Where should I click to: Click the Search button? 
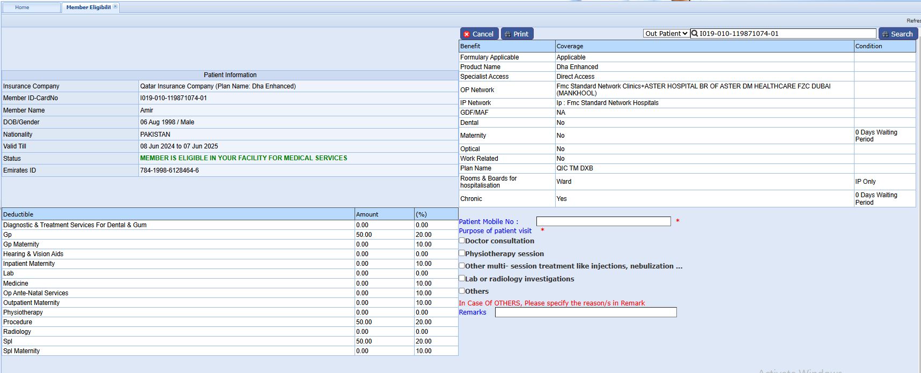coord(898,34)
